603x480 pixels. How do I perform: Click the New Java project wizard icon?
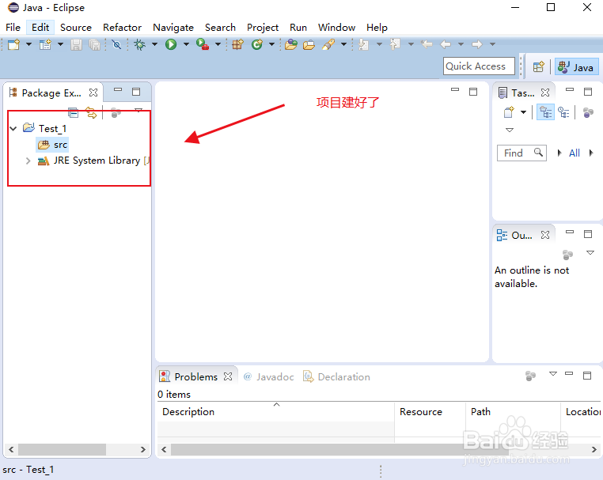click(45, 44)
